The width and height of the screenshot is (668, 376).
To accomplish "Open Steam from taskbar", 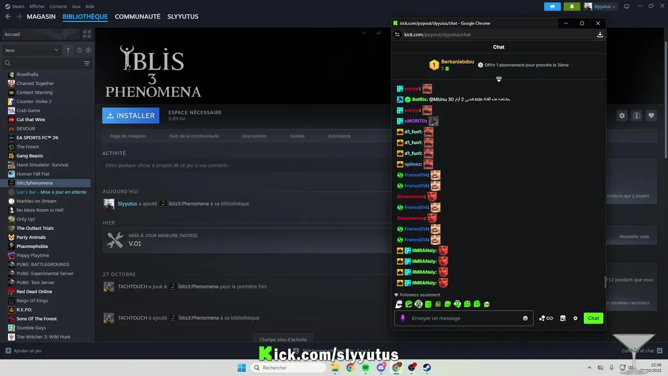I will coord(427,368).
